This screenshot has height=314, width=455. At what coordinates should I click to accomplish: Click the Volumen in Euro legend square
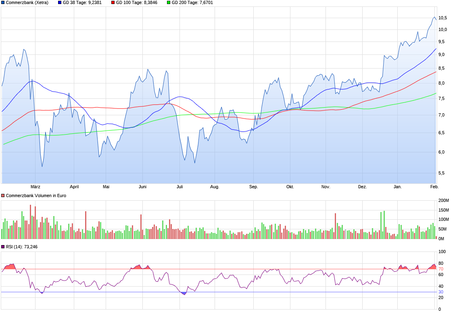(3, 196)
